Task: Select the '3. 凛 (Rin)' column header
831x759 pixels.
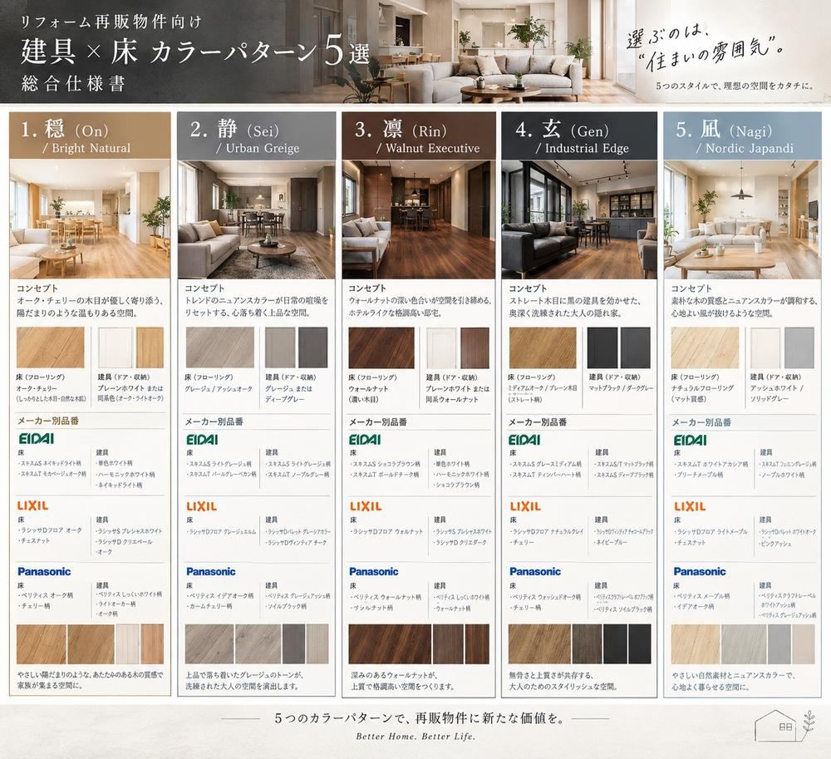Action: (419, 136)
